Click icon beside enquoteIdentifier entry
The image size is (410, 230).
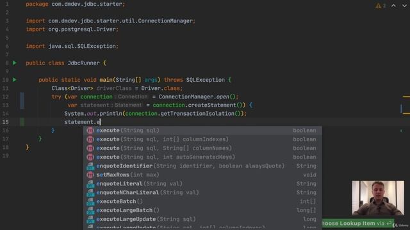tap(90, 166)
